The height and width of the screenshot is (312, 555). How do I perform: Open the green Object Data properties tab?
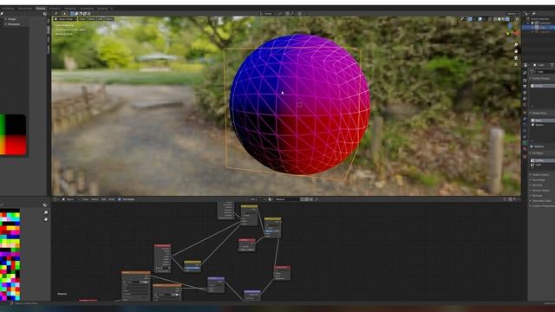click(525, 142)
